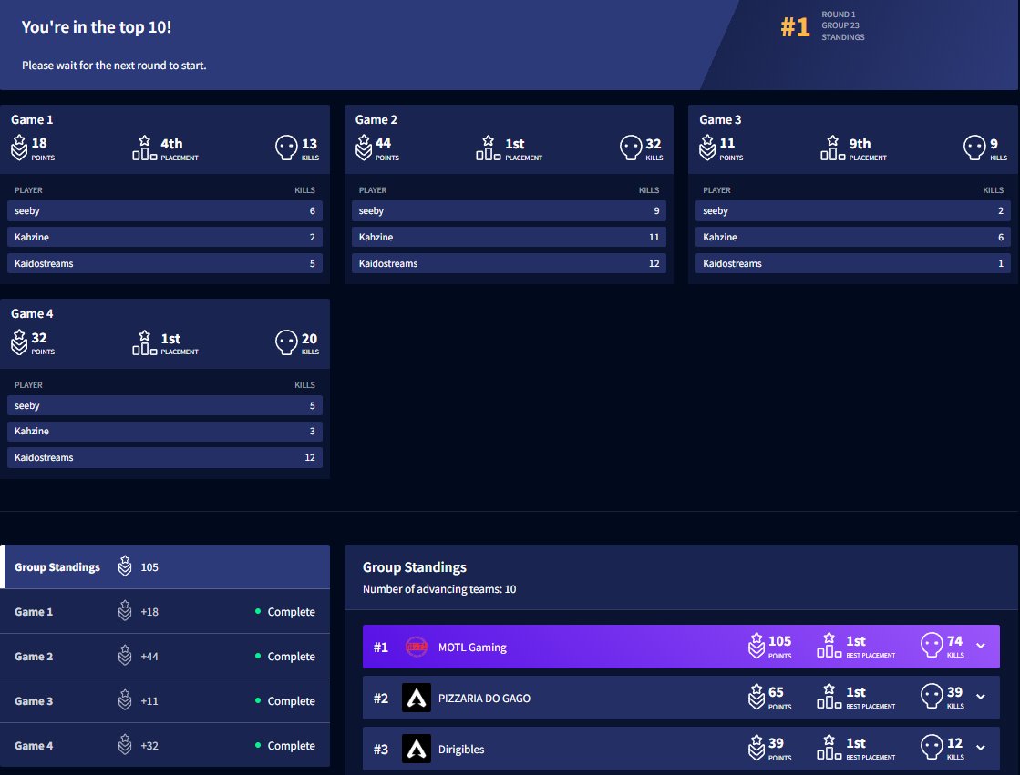The width and height of the screenshot is (1020, 775).
Task: Click the MOTL Gaming team logo
Action: (x=417, y=647)
